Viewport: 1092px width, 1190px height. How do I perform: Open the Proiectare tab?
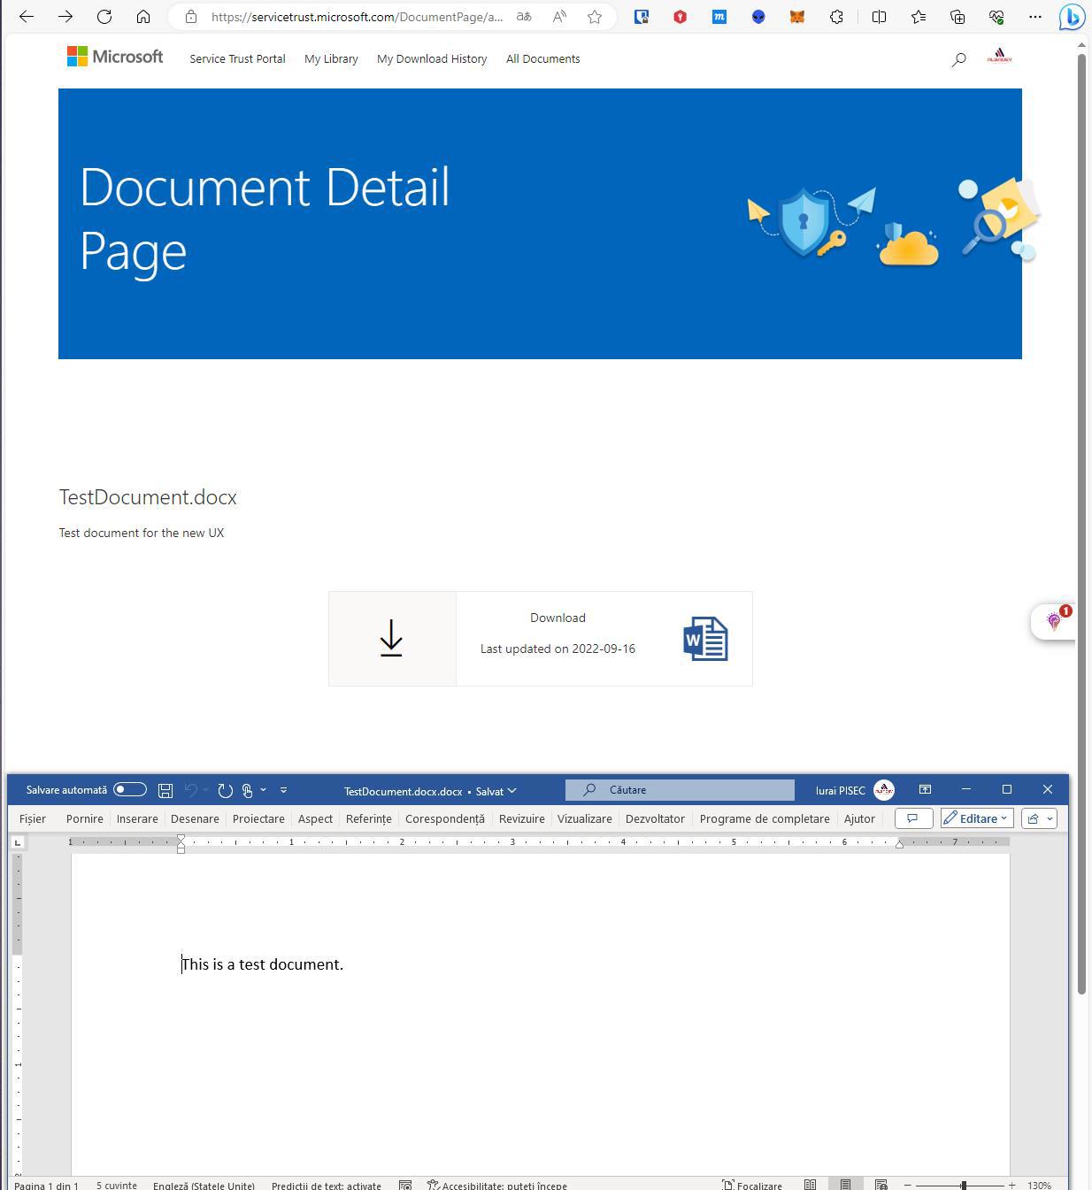tap(258, 818)
